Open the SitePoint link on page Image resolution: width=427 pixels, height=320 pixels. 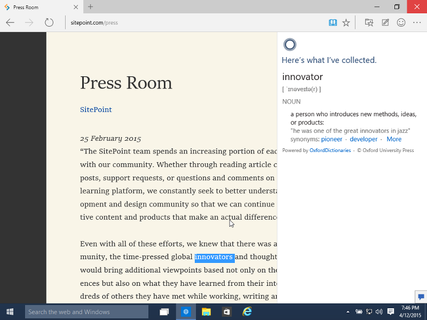[96, 109]
